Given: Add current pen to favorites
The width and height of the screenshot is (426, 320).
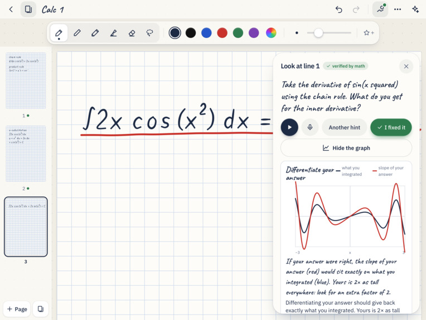Looking at the screenshot, I should click(x=369, y=33).
